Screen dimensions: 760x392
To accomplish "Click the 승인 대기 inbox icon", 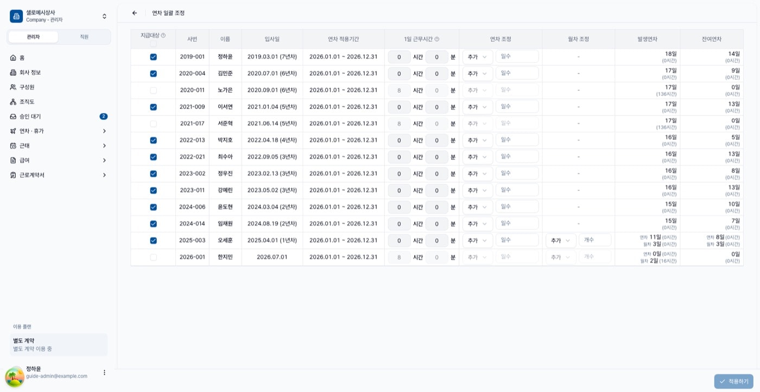I will (14, 116).
